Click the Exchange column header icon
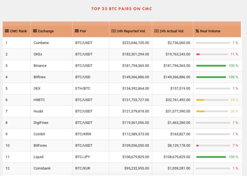The height and width of the screenshot is (176, 247). pyautogui.click(x=35, y=31)
